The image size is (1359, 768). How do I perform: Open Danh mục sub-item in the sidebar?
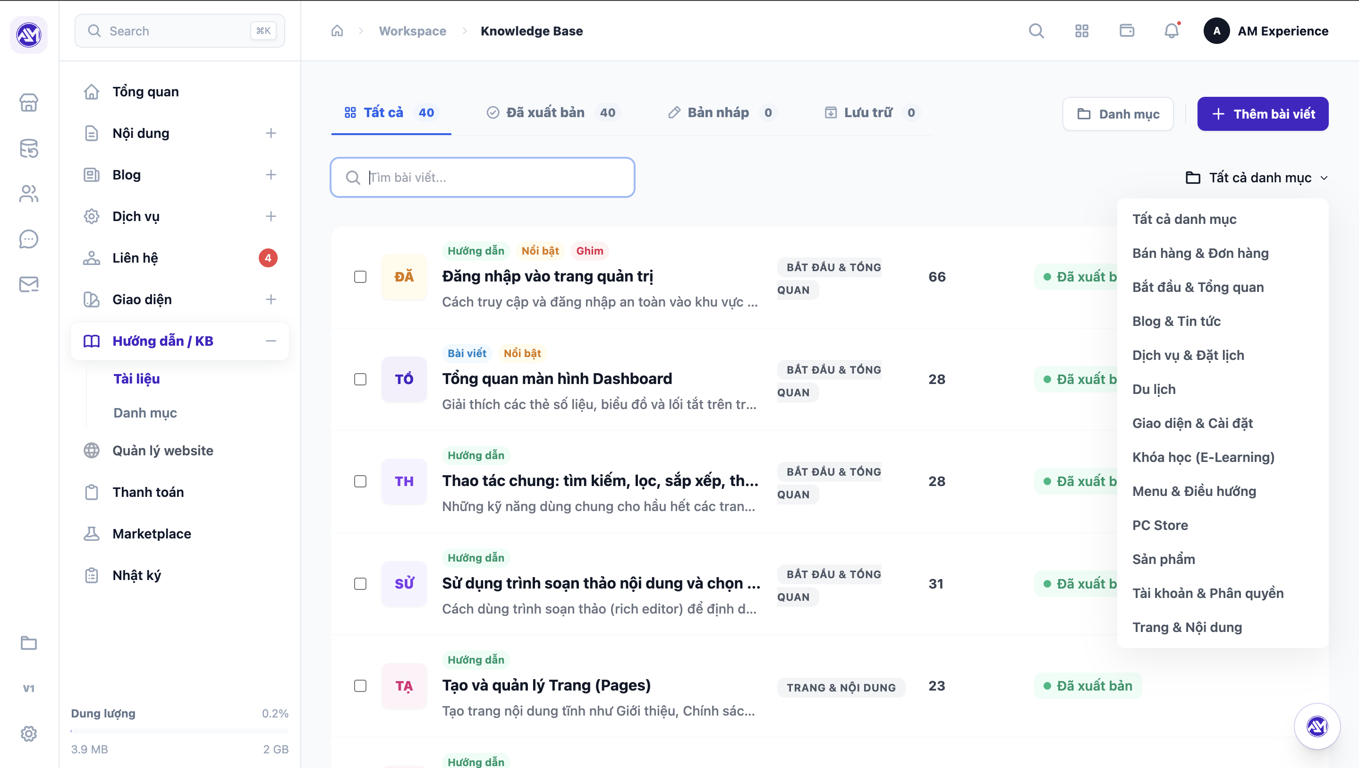145,413
